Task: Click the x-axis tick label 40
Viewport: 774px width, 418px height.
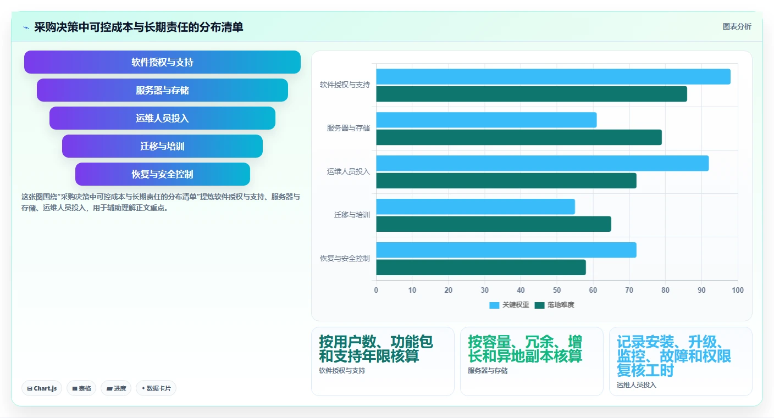Action: coord(521,290)
